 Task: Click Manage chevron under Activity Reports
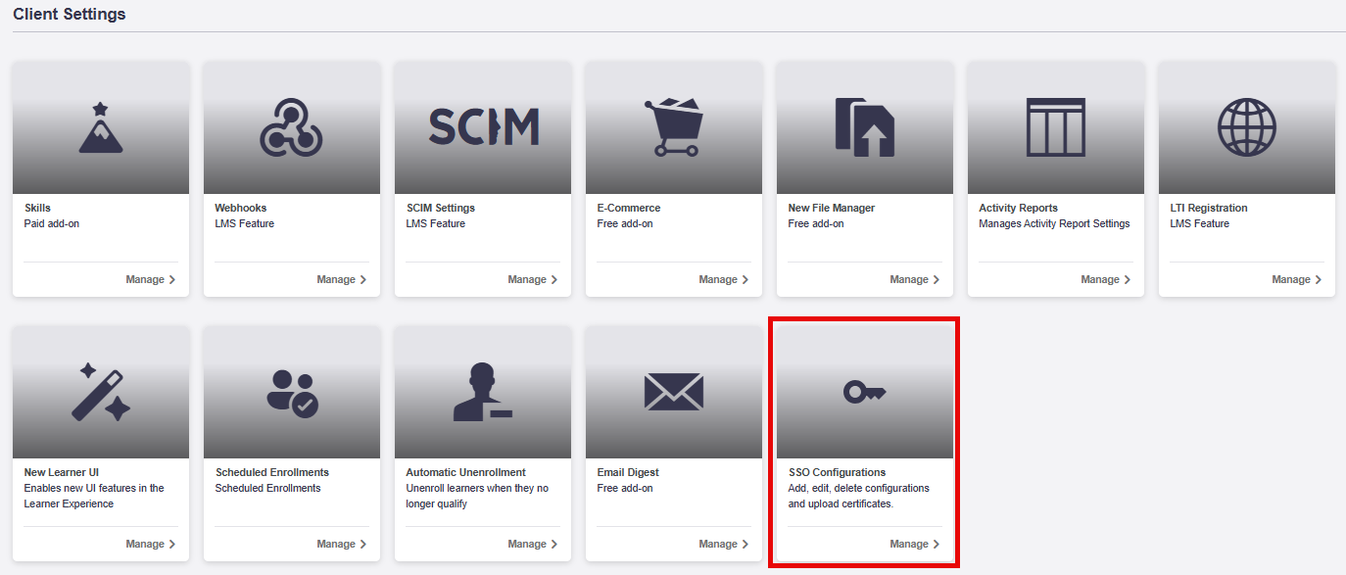coord(1128,280)
